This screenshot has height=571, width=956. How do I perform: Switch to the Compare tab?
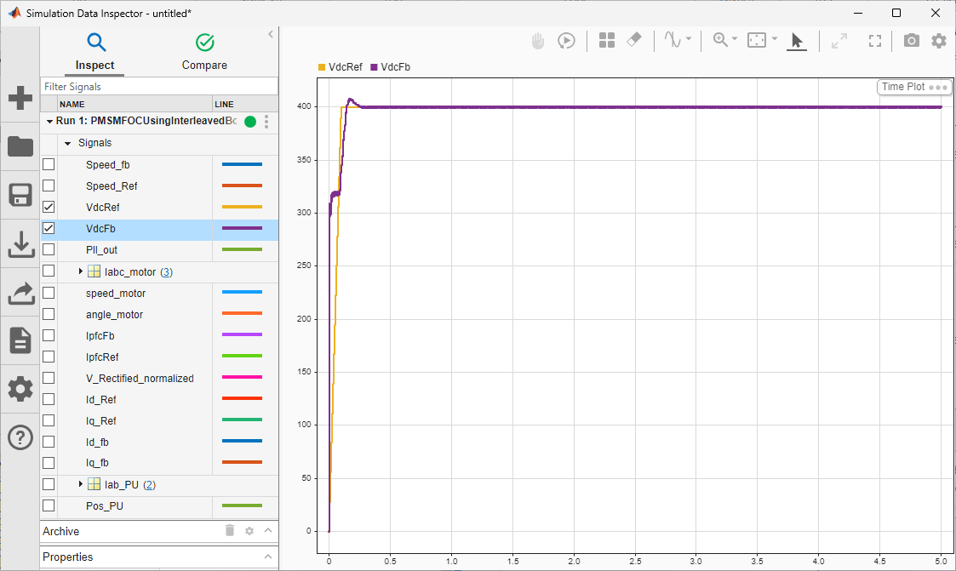click(x=204, y=52)
